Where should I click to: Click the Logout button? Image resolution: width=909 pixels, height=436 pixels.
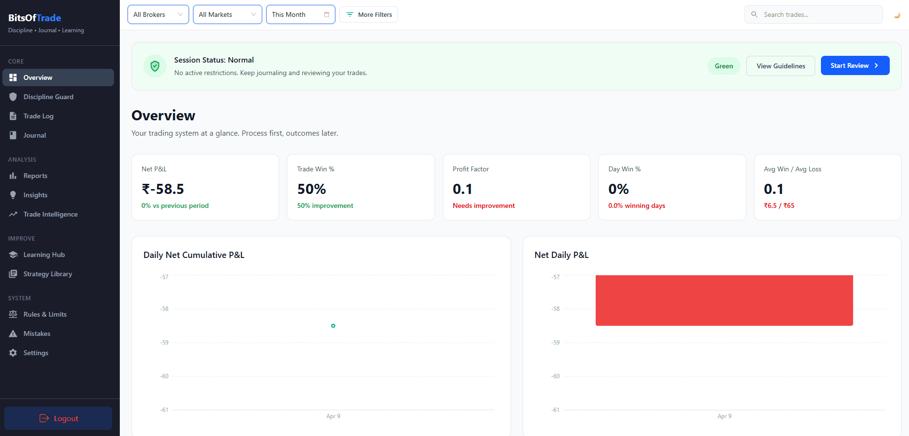(58, 418)
